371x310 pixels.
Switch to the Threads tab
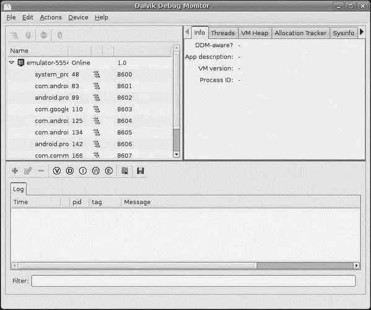coord(222,33)
